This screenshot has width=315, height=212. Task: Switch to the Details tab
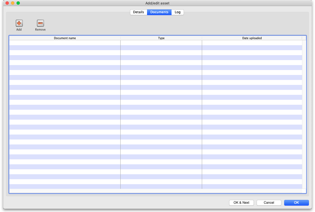[139, 12]
